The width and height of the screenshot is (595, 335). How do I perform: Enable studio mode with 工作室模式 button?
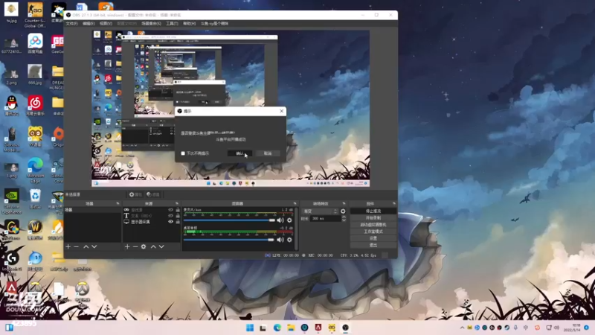pos(373,232)
